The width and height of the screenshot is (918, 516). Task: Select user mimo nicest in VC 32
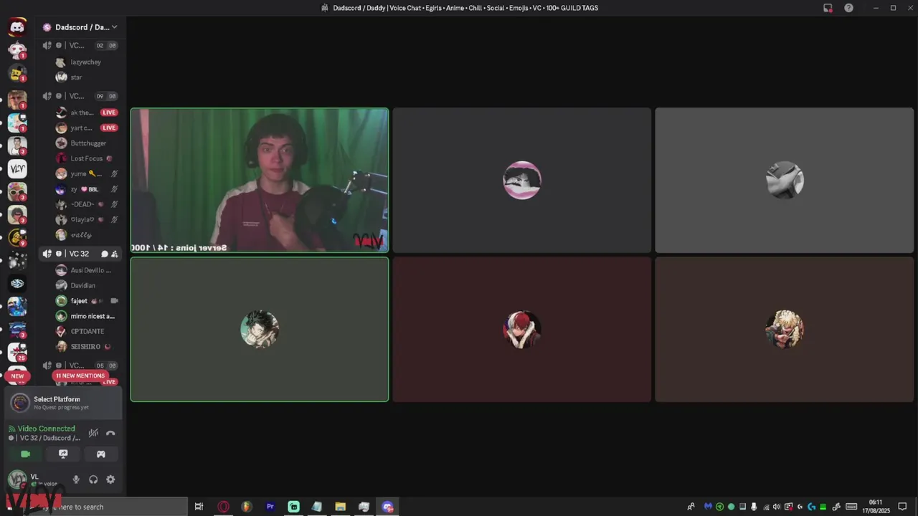coord(86,316)
